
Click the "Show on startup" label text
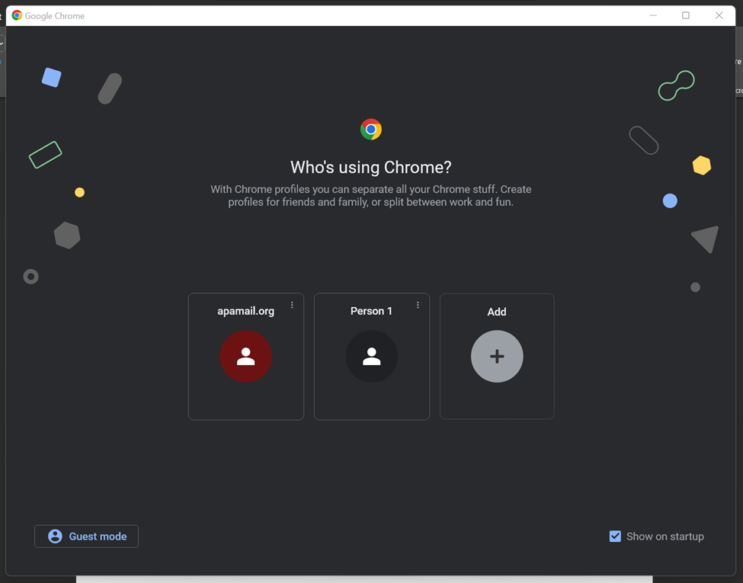665,537
